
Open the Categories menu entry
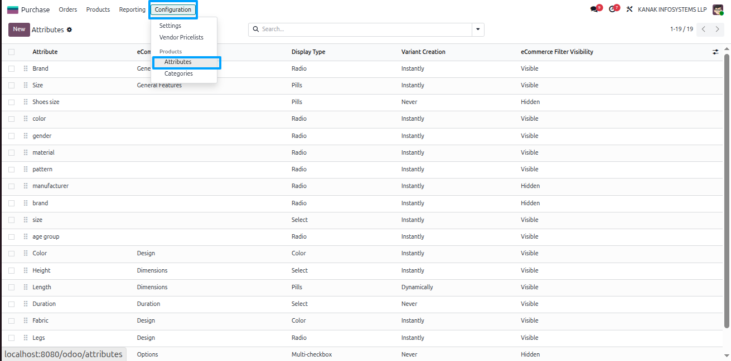click(178, 73)
